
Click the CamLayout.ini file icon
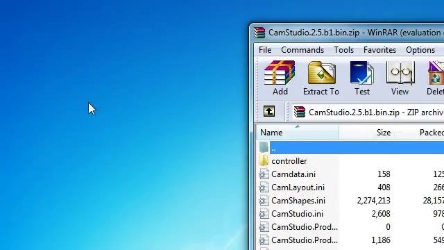(264, 187)
